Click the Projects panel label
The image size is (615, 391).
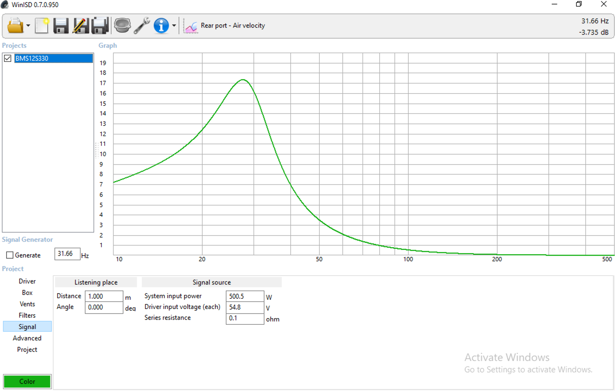[x=14, y=46]
